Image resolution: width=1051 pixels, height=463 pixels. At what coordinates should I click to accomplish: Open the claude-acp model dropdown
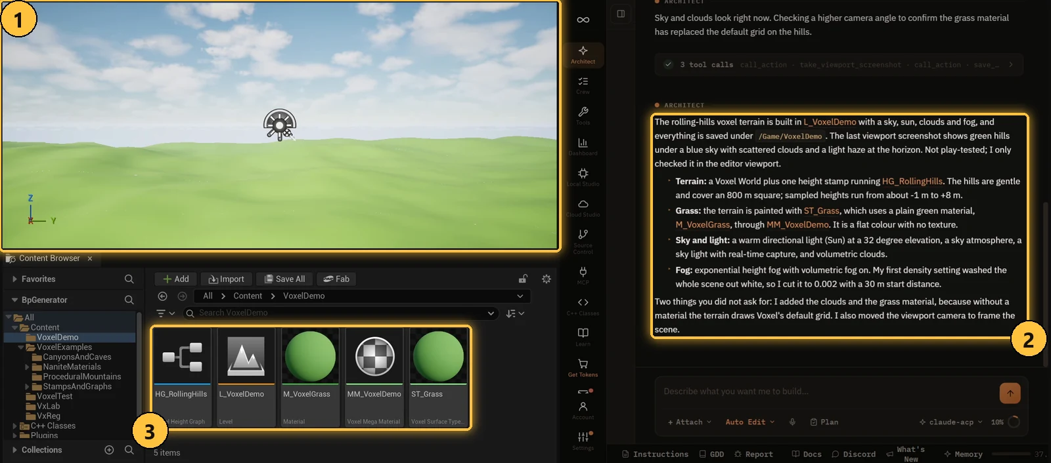click(950, 422)
